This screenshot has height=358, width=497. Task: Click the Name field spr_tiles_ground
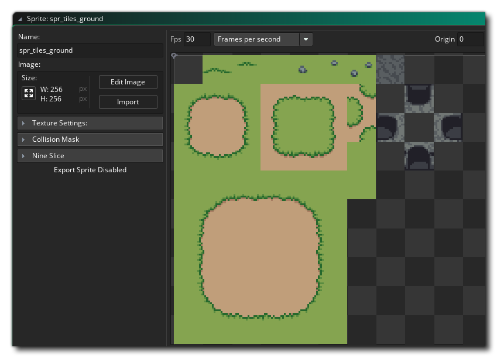tap(90, 50)
